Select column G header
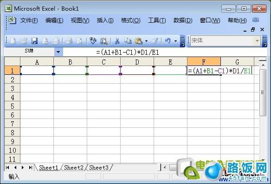271x184 pixels. click(x=237, y=62)
